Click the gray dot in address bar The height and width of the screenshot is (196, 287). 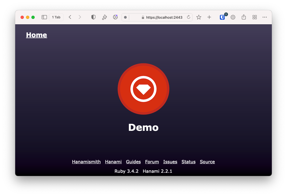point(125,17)
